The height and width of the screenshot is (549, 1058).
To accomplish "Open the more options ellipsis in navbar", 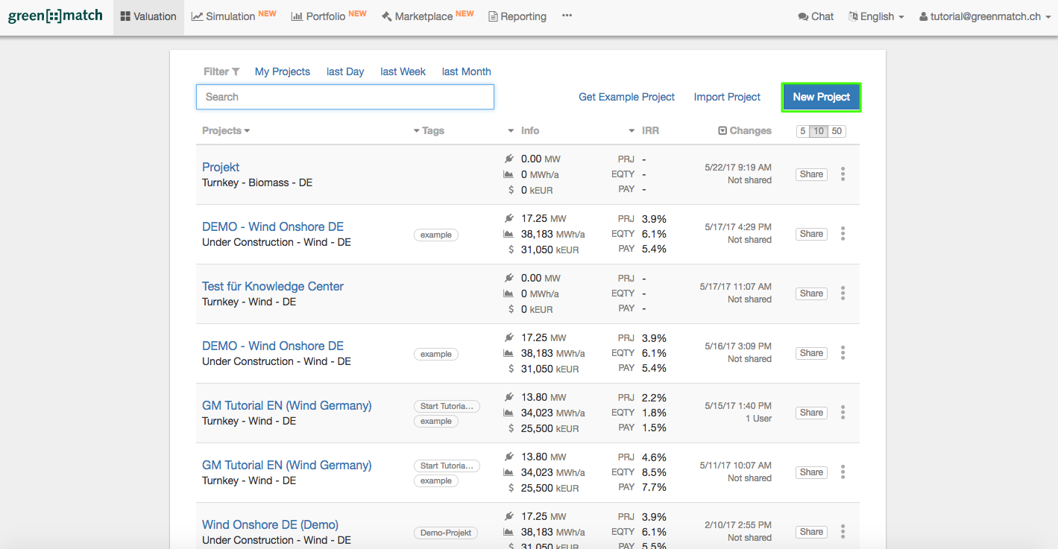I will point(567,16).
